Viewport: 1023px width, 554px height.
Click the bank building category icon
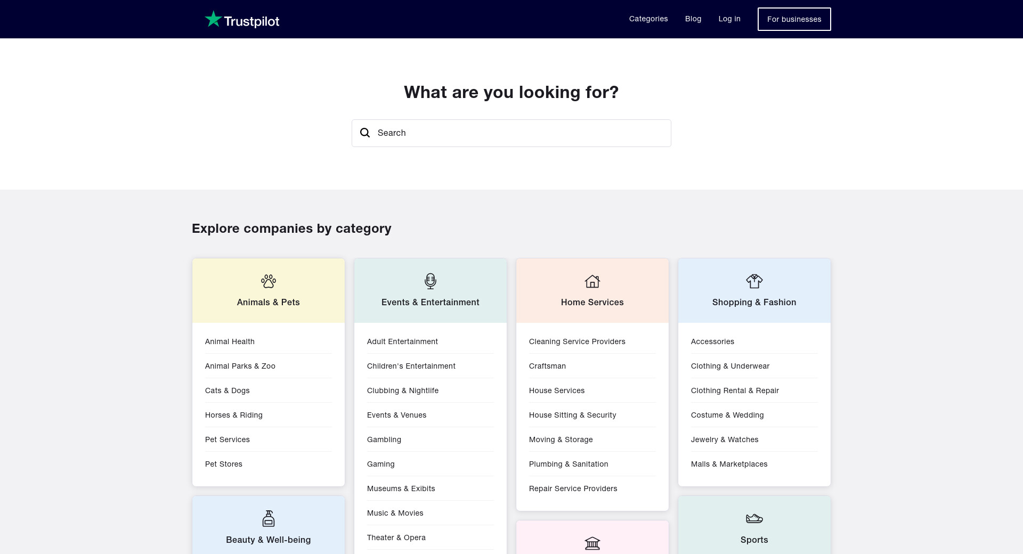tap(592, 543)
